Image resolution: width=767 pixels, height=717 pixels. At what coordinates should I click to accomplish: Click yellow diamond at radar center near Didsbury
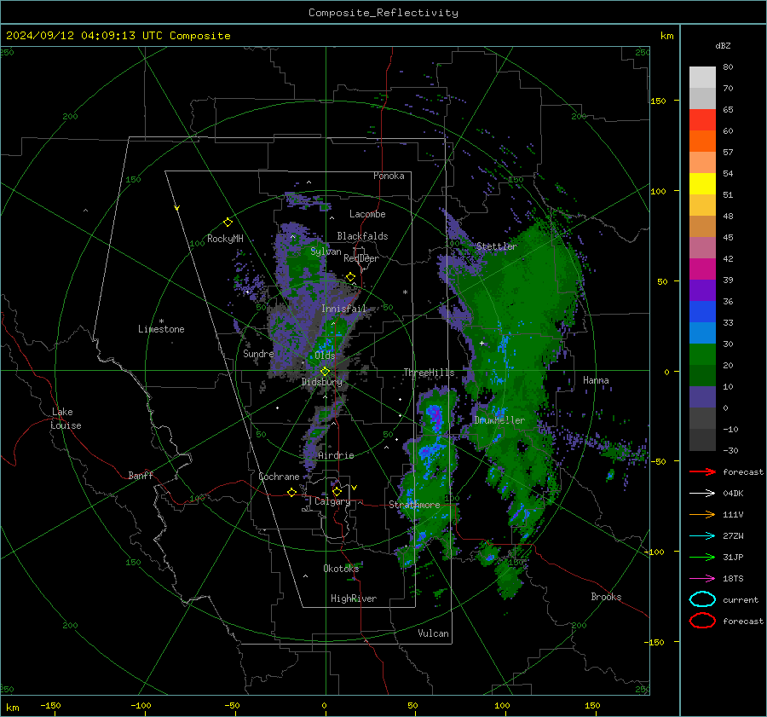[x=325, y=372]
